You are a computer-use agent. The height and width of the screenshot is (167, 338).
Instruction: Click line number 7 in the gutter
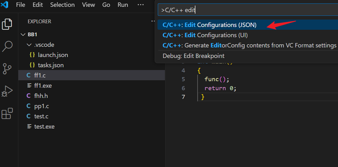tap(183, 97)
